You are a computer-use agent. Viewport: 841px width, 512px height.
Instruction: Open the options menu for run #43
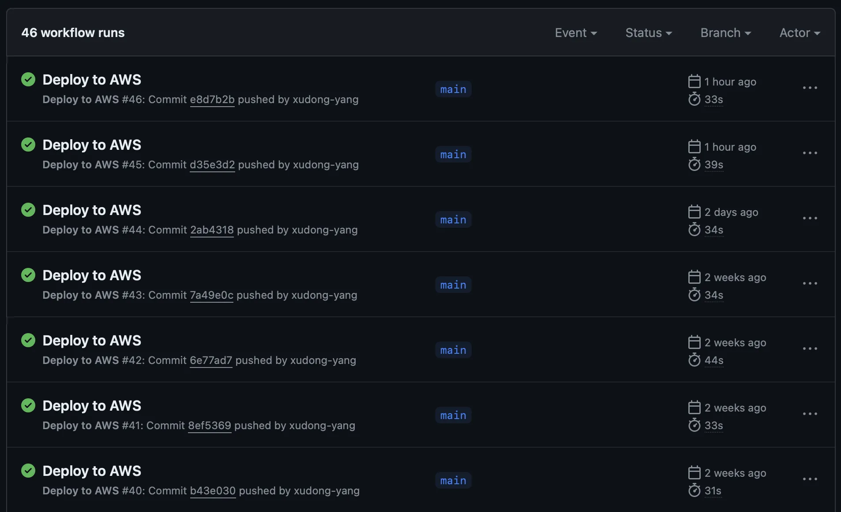tap(811, 283)
